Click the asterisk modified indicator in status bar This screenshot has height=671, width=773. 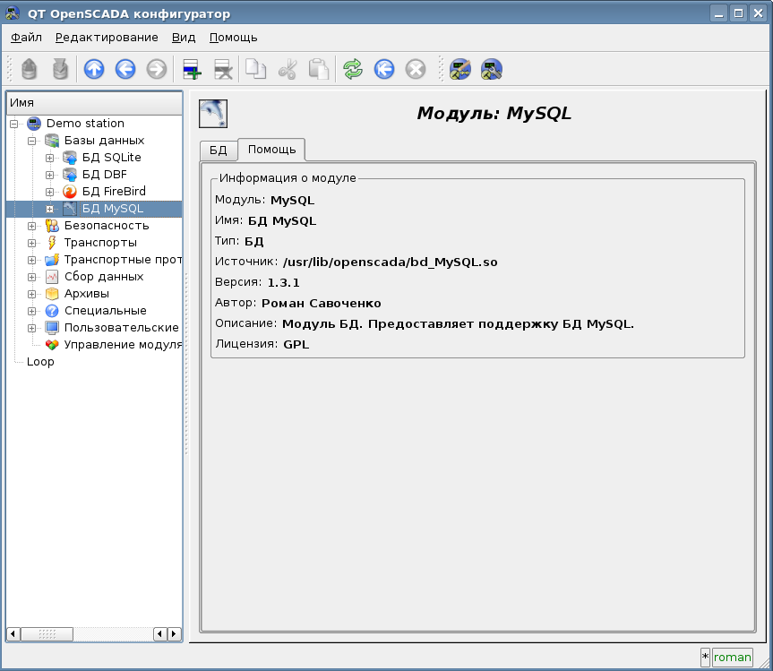pyautogui.click(x=705, y=658)
